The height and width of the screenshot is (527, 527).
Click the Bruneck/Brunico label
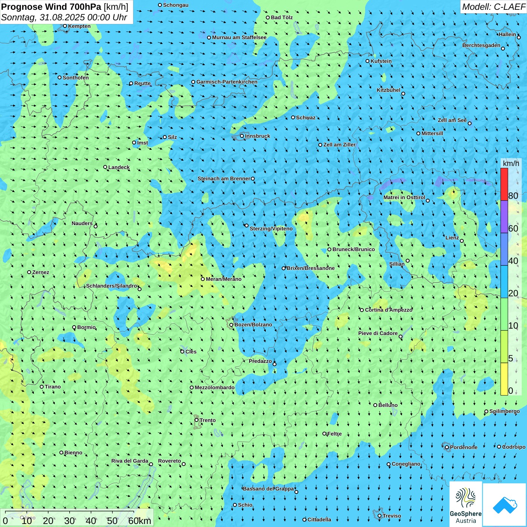[x=353, y=249]
